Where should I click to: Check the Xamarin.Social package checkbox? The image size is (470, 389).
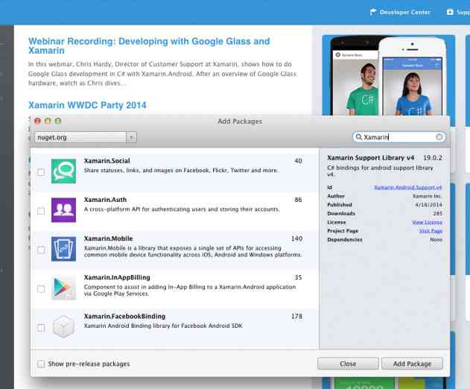(41, 172)
